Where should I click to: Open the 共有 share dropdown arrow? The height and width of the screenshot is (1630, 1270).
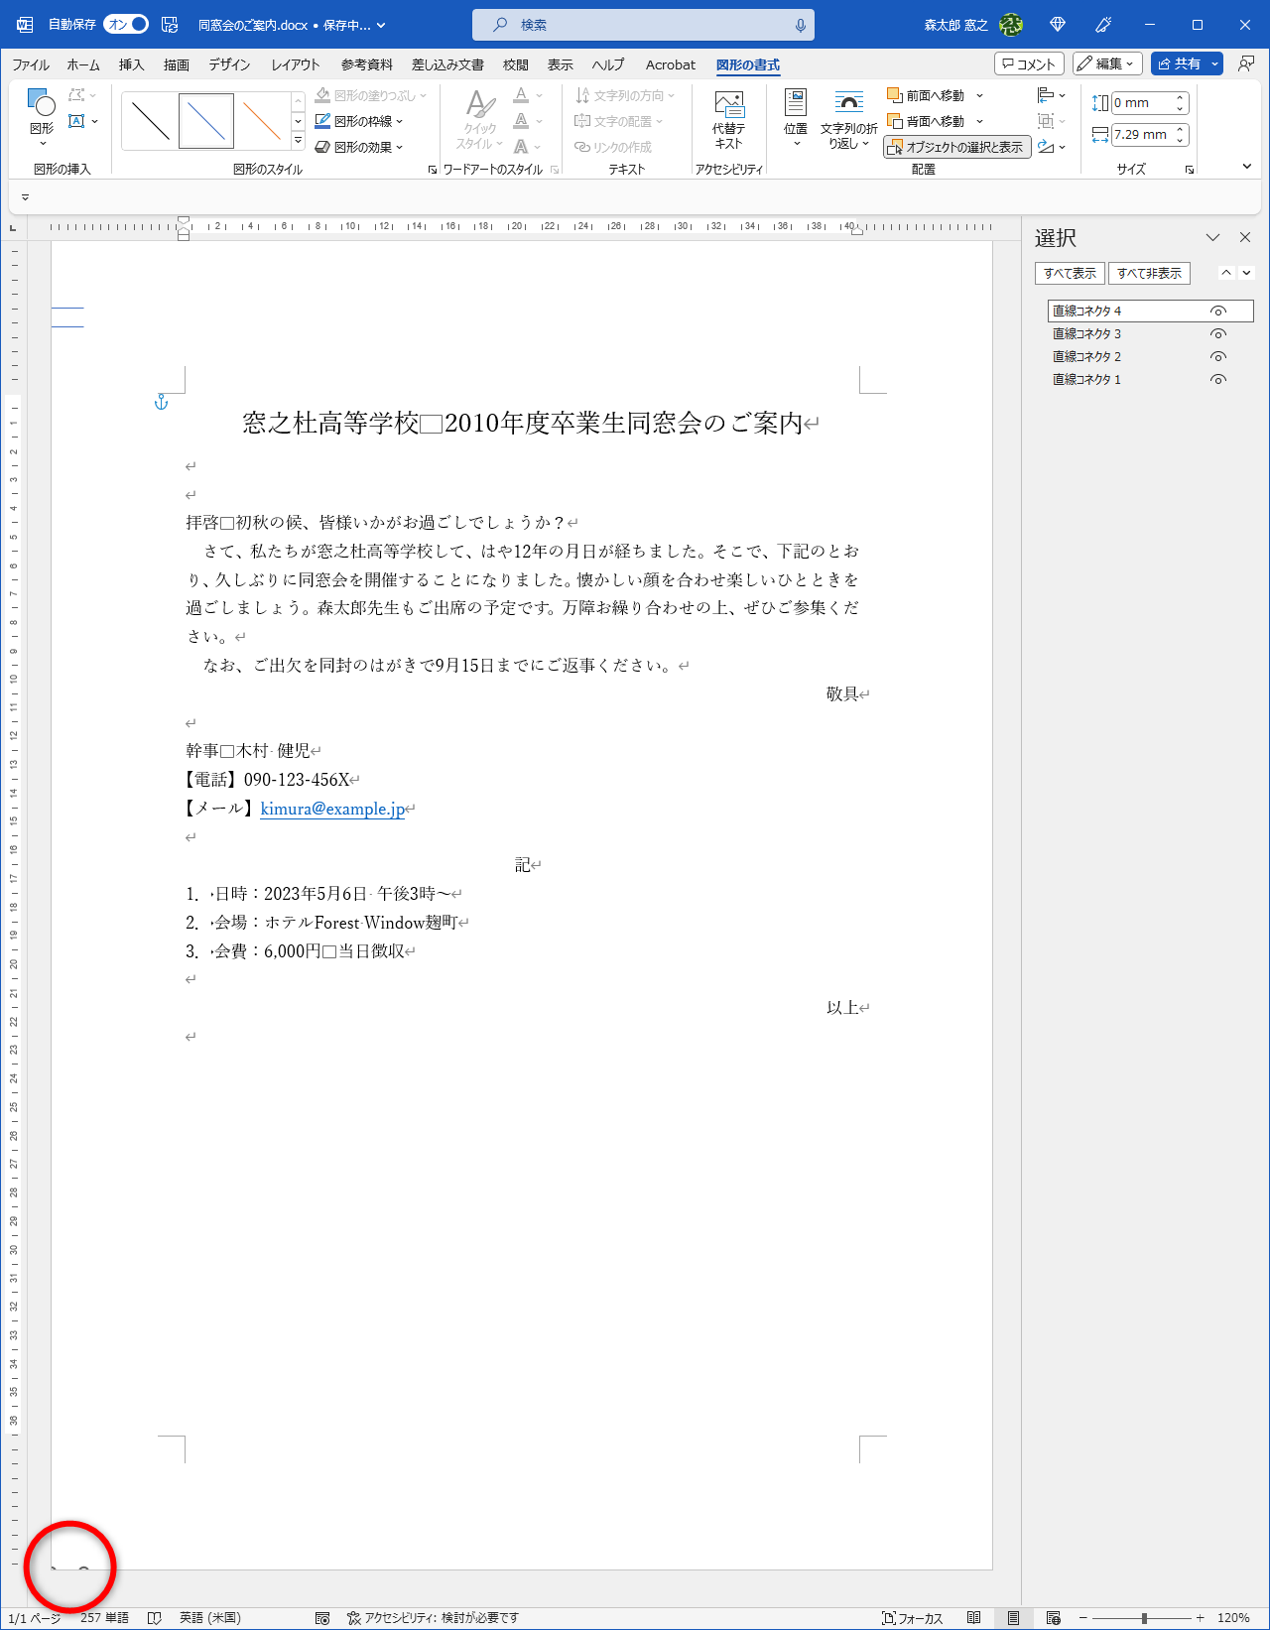click(1215, 63)
